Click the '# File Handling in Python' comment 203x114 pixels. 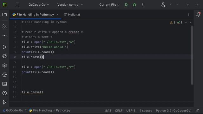(x=44, y=22)
